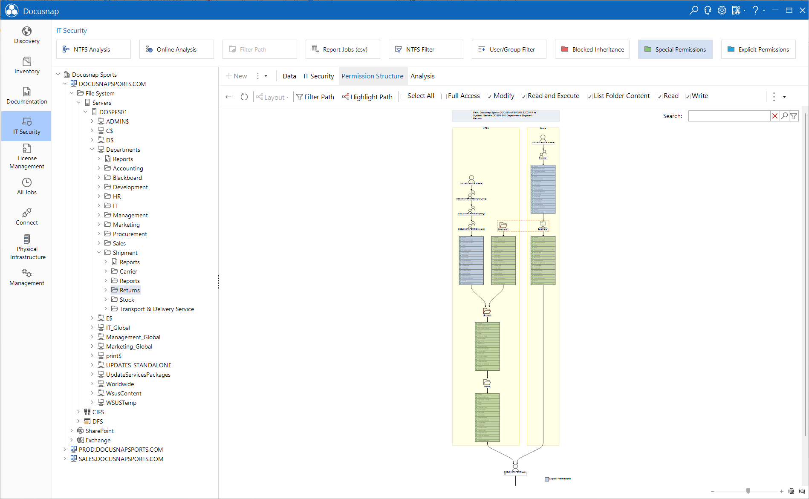The image size is (809, 499).
Task: Open the Layout dropdown
Action: click(x=273, y=97)
